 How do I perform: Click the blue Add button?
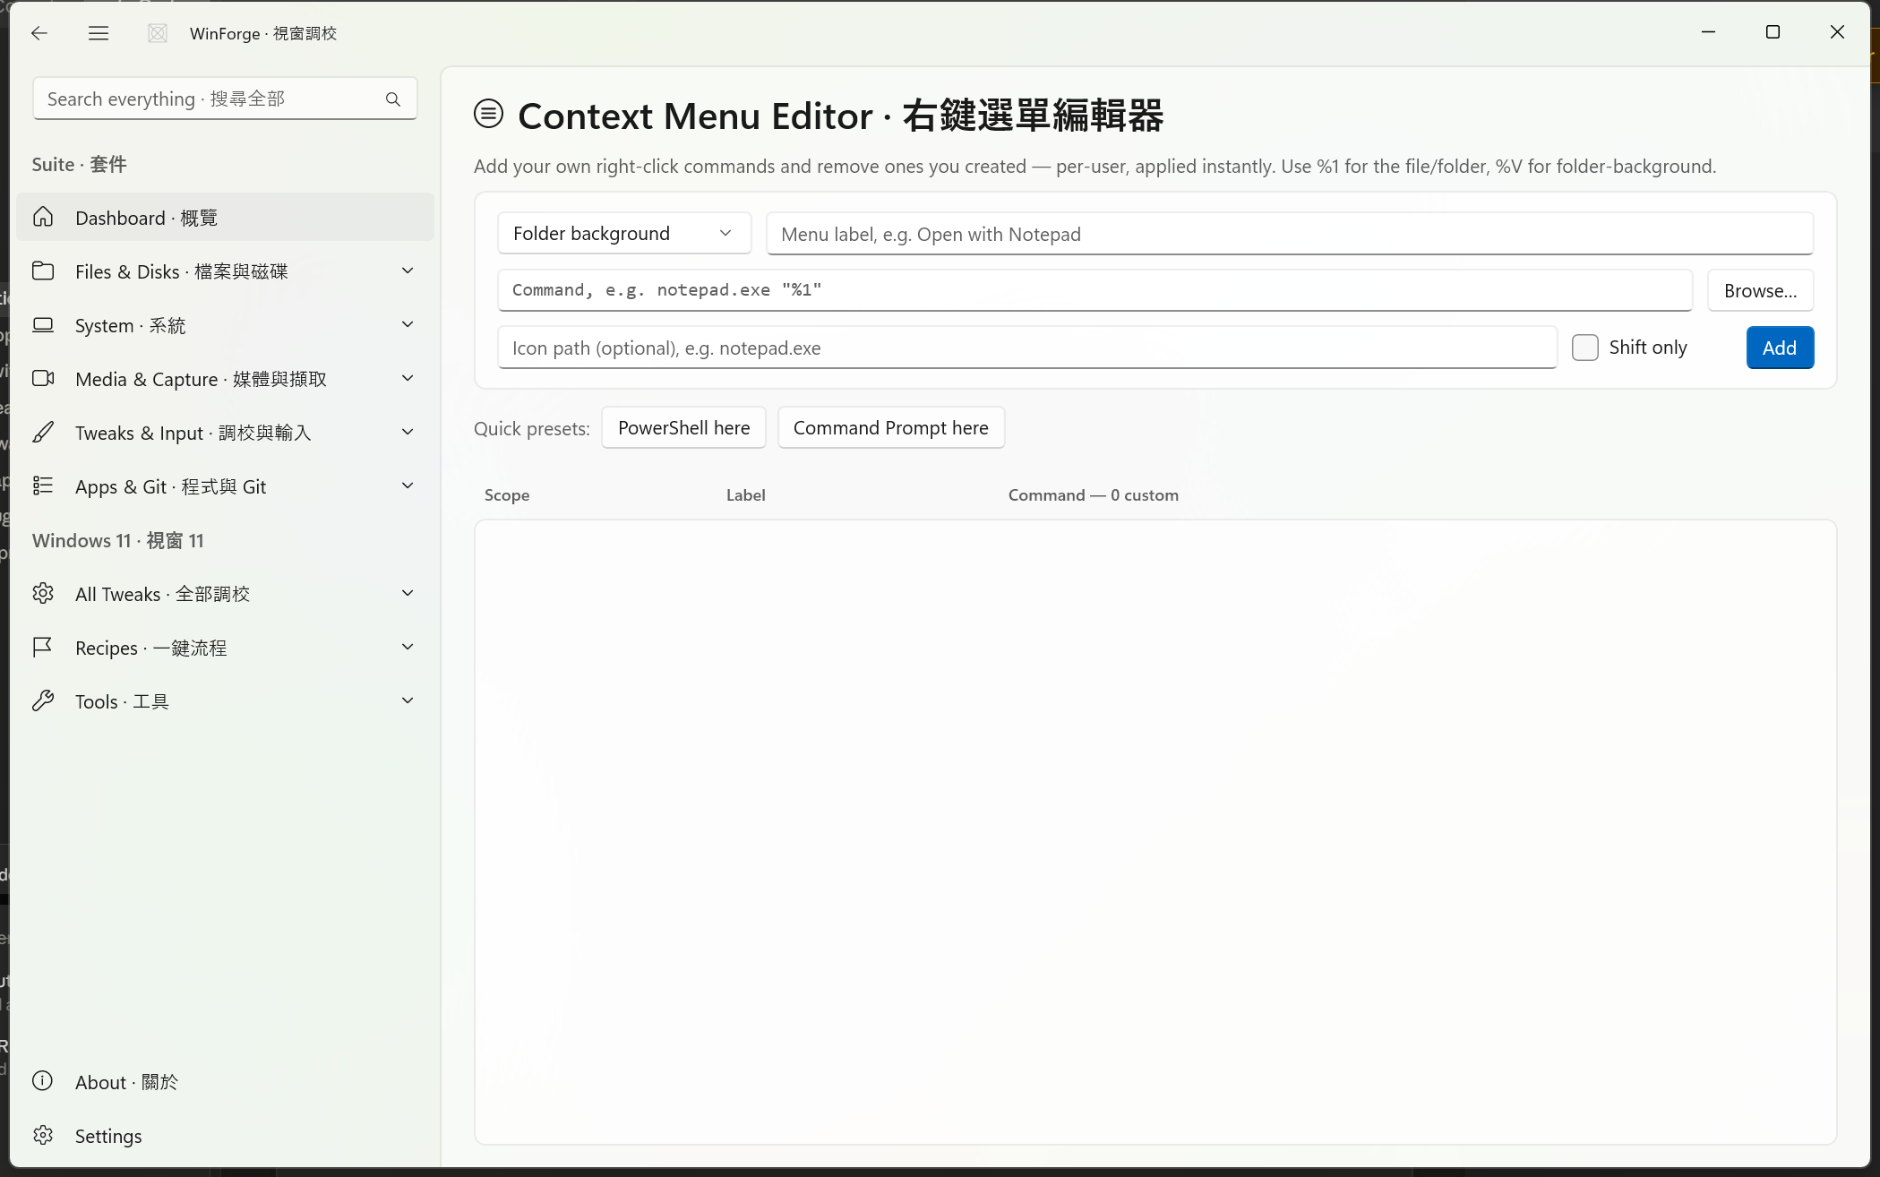(1780, 348)
